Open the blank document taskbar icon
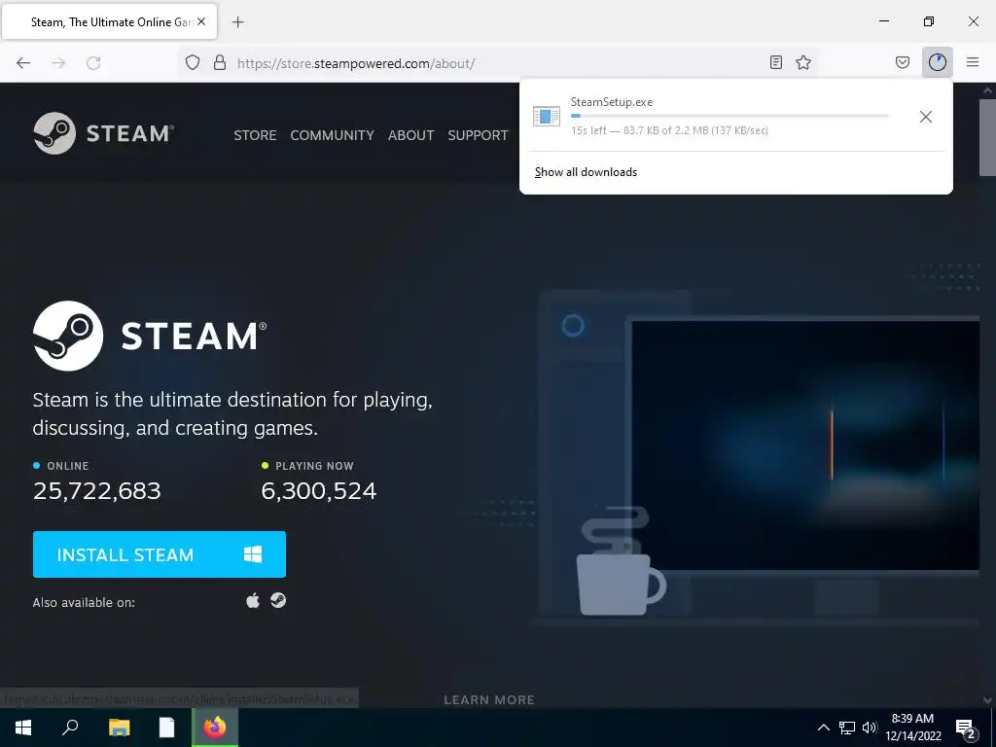Image resolution: width=996 pixels, height=747 pixels. (x=166, y=728)
